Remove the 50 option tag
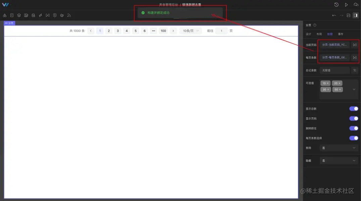The image size is (361, 201). 340,90
